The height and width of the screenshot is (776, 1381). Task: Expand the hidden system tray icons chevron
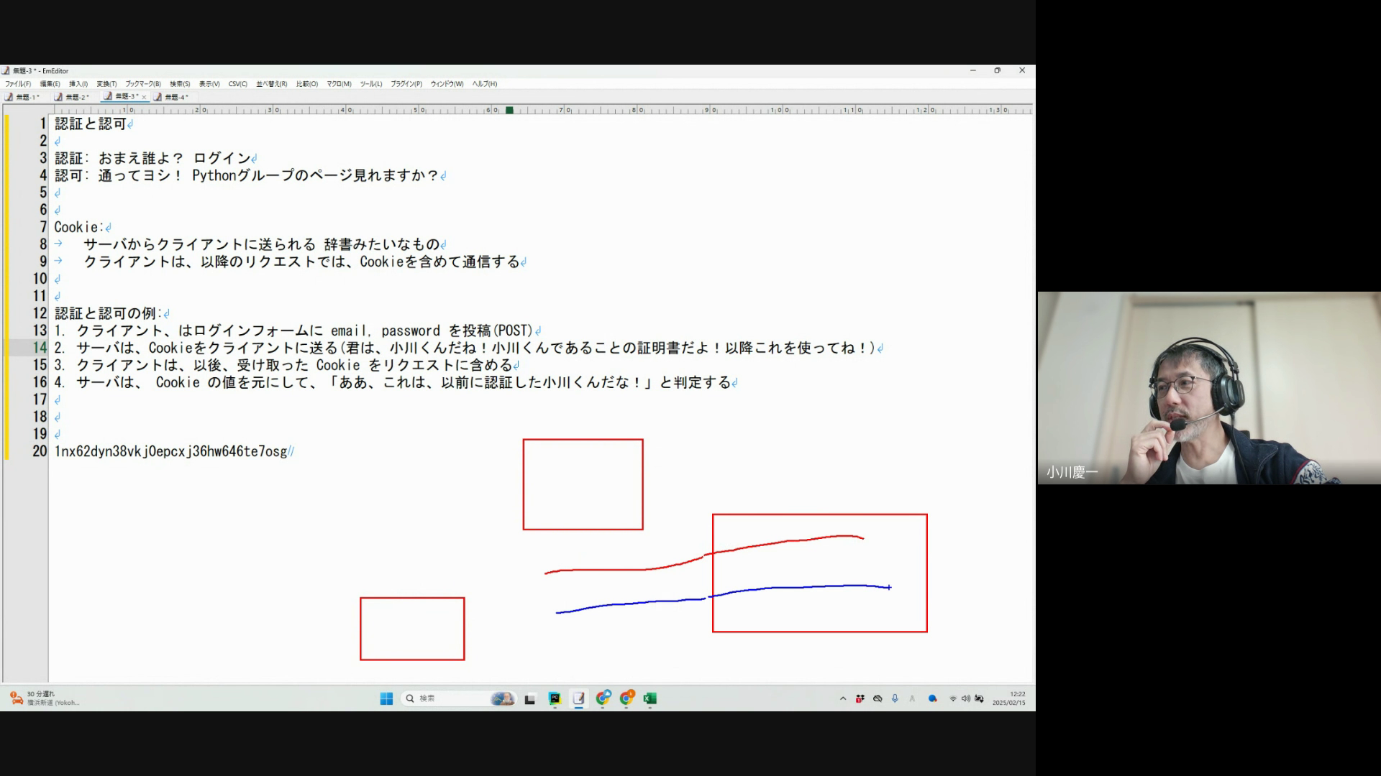(843, 698)
